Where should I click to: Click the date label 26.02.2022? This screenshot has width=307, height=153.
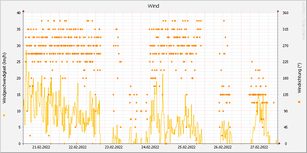point(223,147)
